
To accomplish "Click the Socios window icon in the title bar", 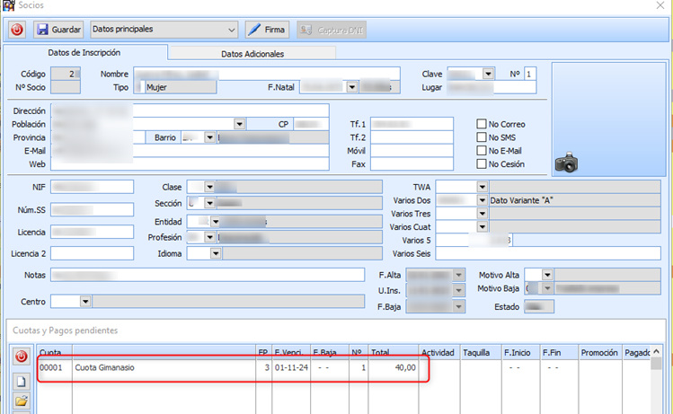I will click(8, 5).
